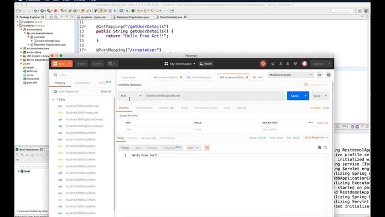The height and width of the screenshot is (217, 385).
Task: Click the query params column options ellipsis
Action: pyautogui.click(x=311, y=122)
